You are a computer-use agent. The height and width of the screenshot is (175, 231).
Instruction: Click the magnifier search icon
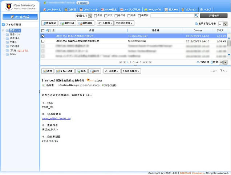click(x=196, y=16)
